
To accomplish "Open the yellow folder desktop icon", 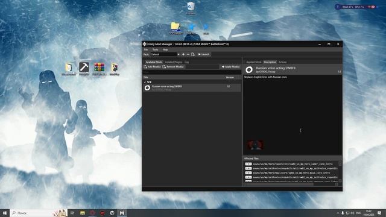I will click(176, 28).
